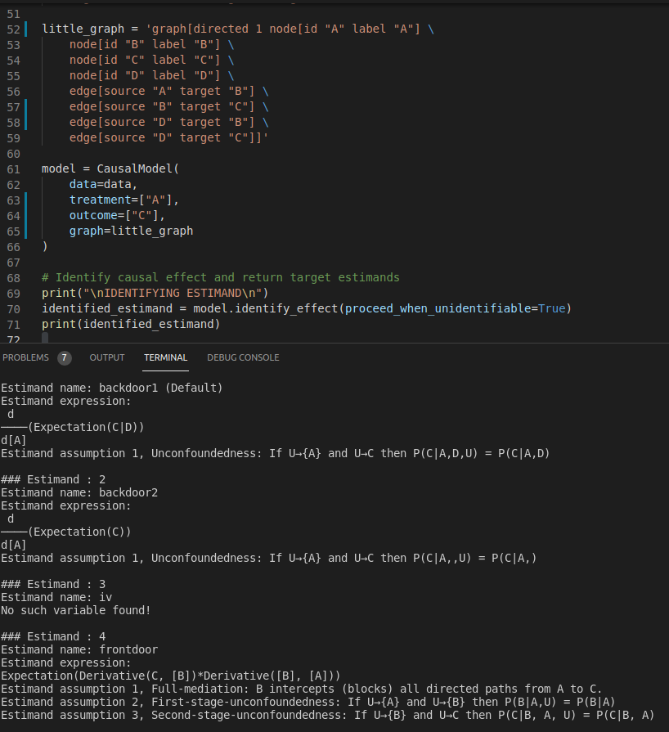Click terminal text '(Expectation(C))'
Screen dimensions: 669x732
click(80, 532)
